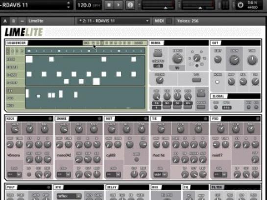The image size is (267, 200).
Task: Toggle the PUMP effect power LED
Action: [49, 187]
